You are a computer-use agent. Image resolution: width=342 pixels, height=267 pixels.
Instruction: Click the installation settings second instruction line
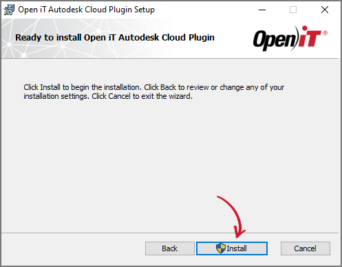[x=108, y=96]
